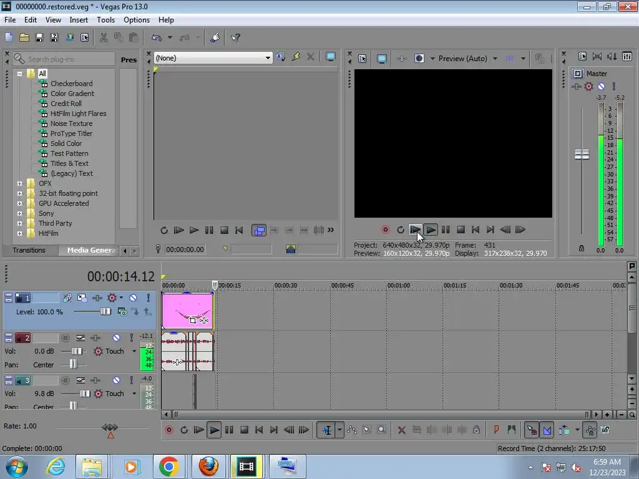This screenshot has width=639, height=479.
Task: Switch to the Transitions tab
Action: (29, 250)
